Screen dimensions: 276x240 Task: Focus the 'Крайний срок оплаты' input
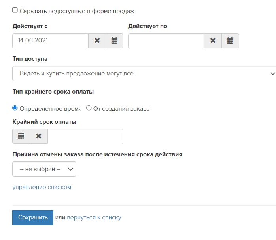point(85,136)
